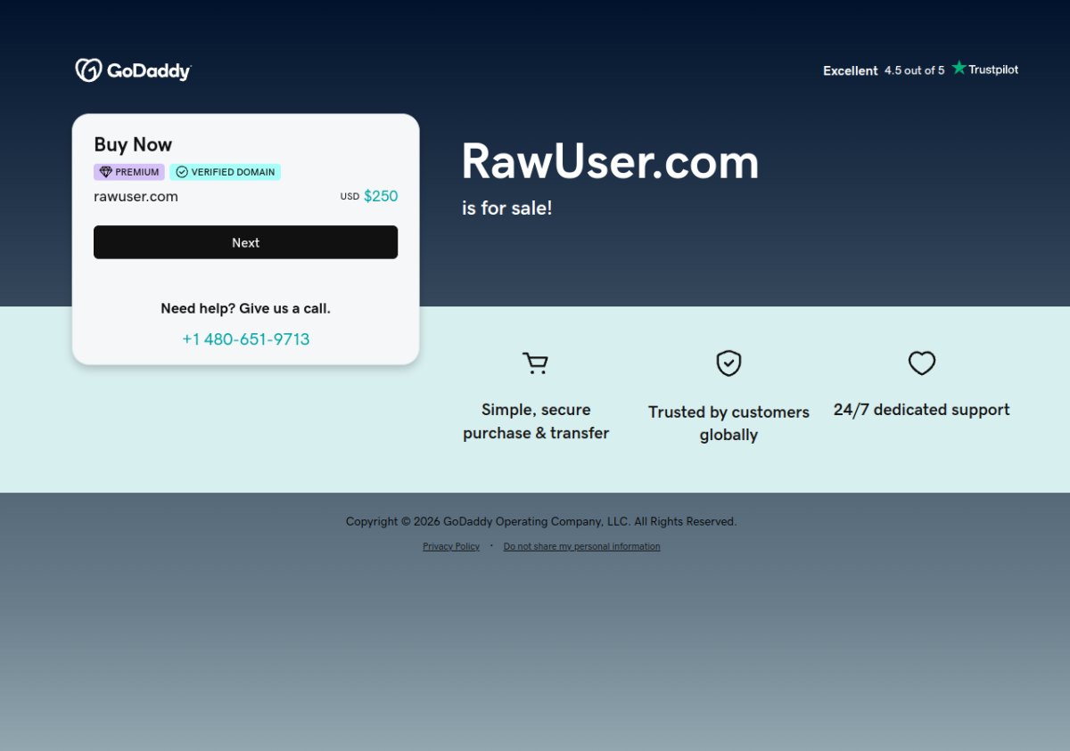This screenshot has height=751, width=1070.
Task: Click the shopping cart icon
Action: (535, 363)
